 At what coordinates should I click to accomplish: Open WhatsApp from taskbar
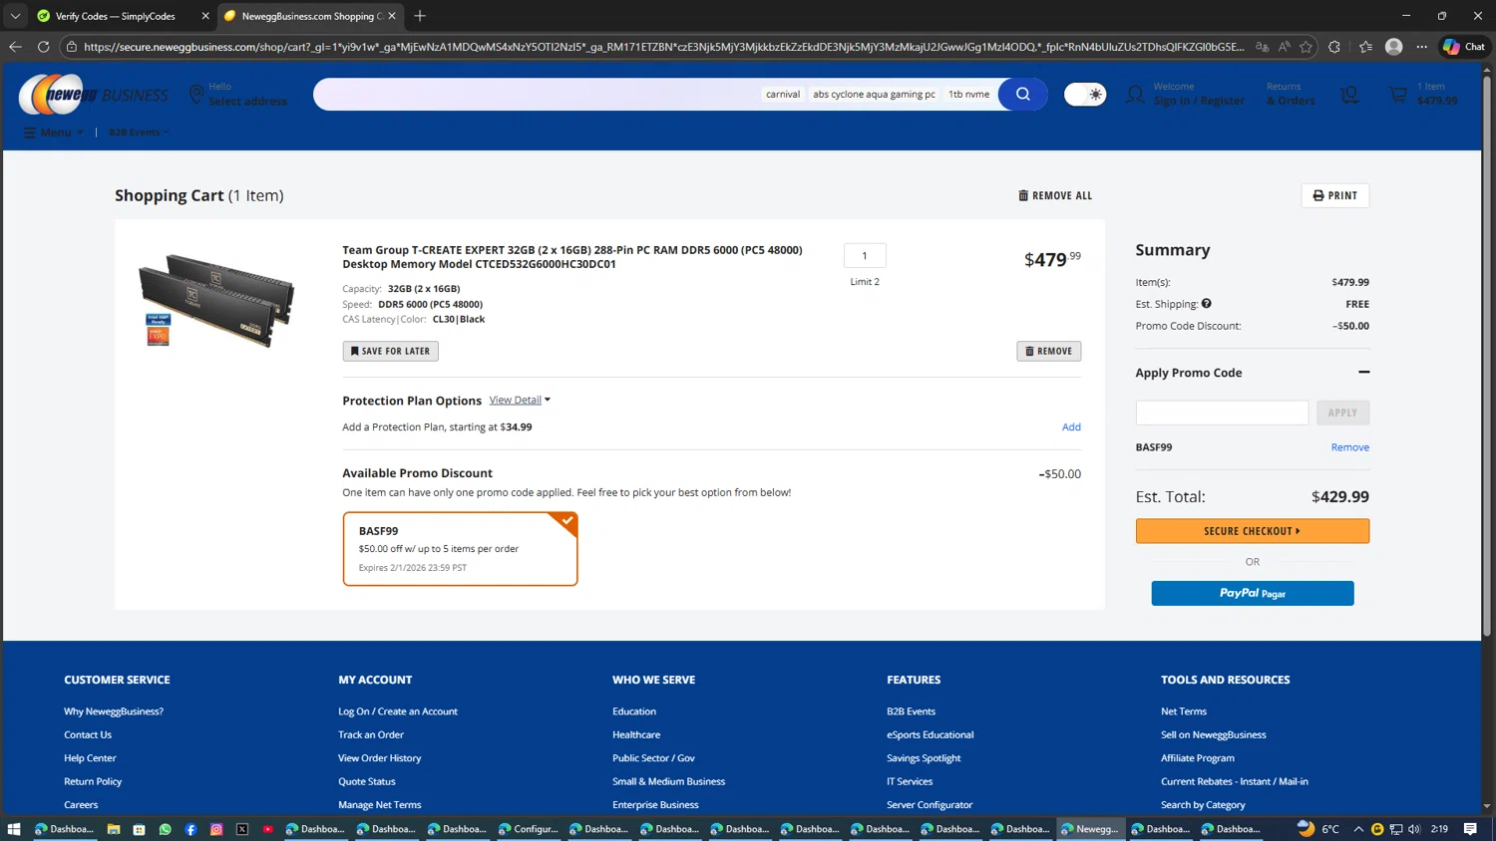165,829
